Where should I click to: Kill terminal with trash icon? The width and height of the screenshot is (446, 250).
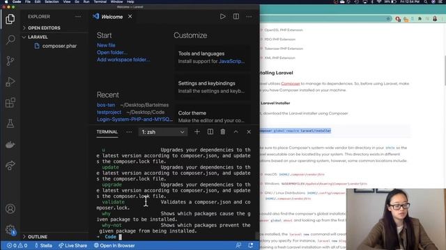tap(223, 132)
